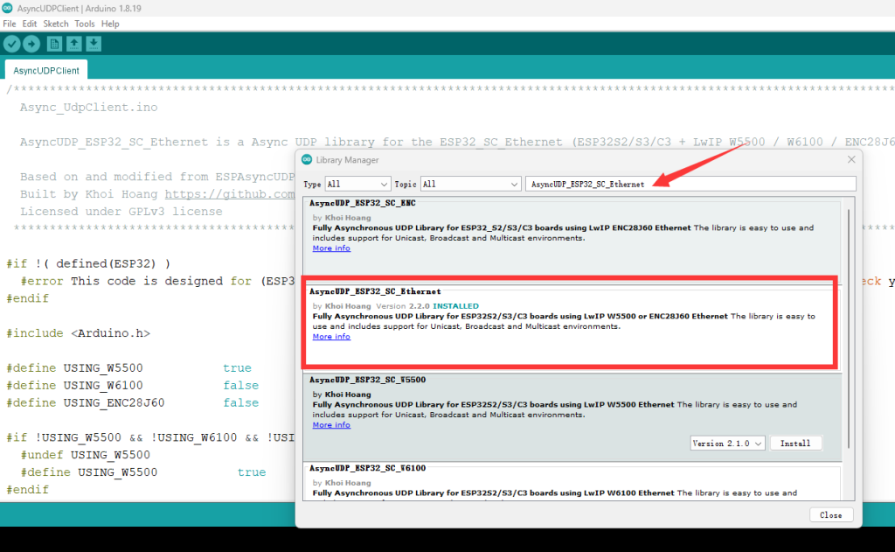Viewport: 895px width, 552px height.
Task: Close the Library Manager with X icon
Action: point(851,160)
